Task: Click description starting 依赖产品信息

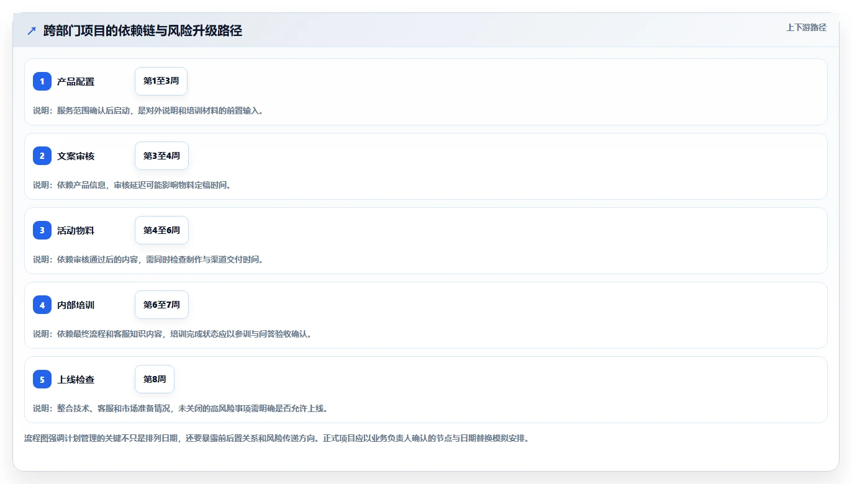Action: [x=132, y=185]
